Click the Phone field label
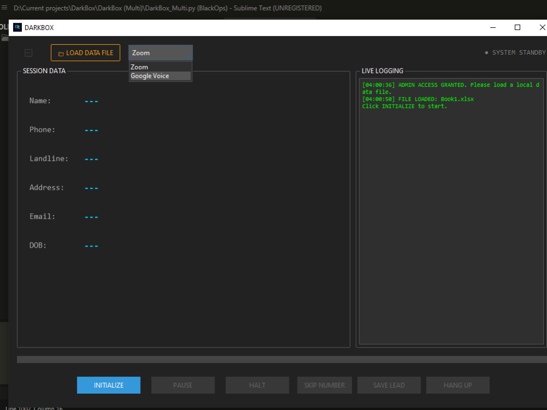The width and height of the screenshot is (547, 410). [x=42, y=130]
